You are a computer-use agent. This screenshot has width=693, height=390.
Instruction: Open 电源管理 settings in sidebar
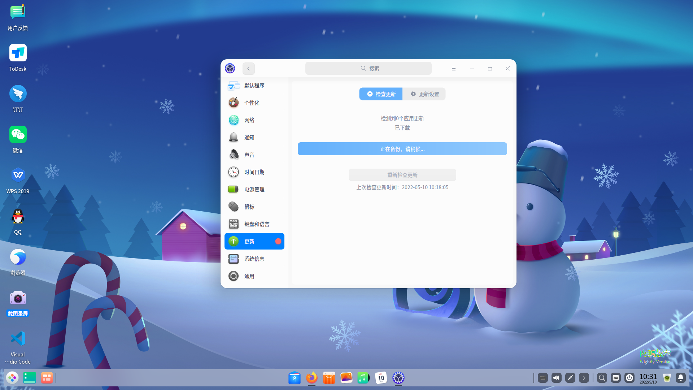(254, 189)
